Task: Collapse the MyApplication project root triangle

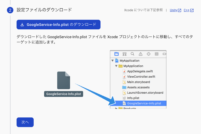Action: click(x=113, y=61)
